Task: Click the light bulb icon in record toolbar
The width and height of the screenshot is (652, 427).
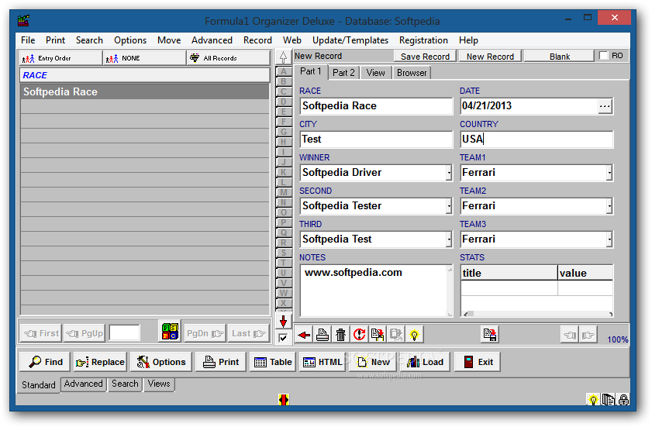Action: click(414, 335)
